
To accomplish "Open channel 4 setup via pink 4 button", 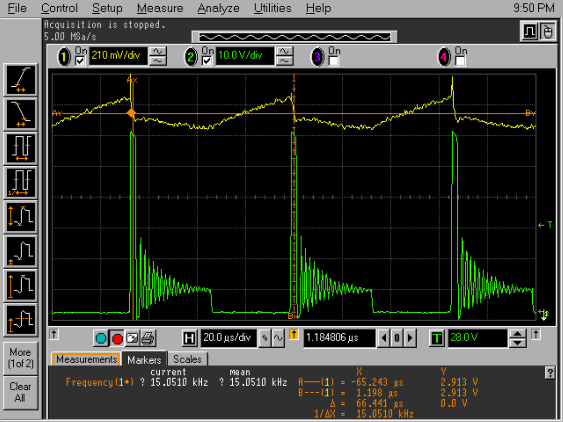I will (444, 57).
